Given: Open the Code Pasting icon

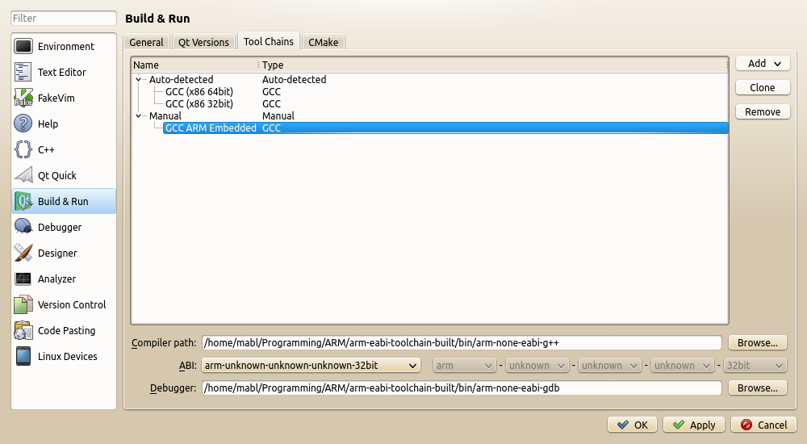Looking at the screenshot, I should (x=23, y=330).
